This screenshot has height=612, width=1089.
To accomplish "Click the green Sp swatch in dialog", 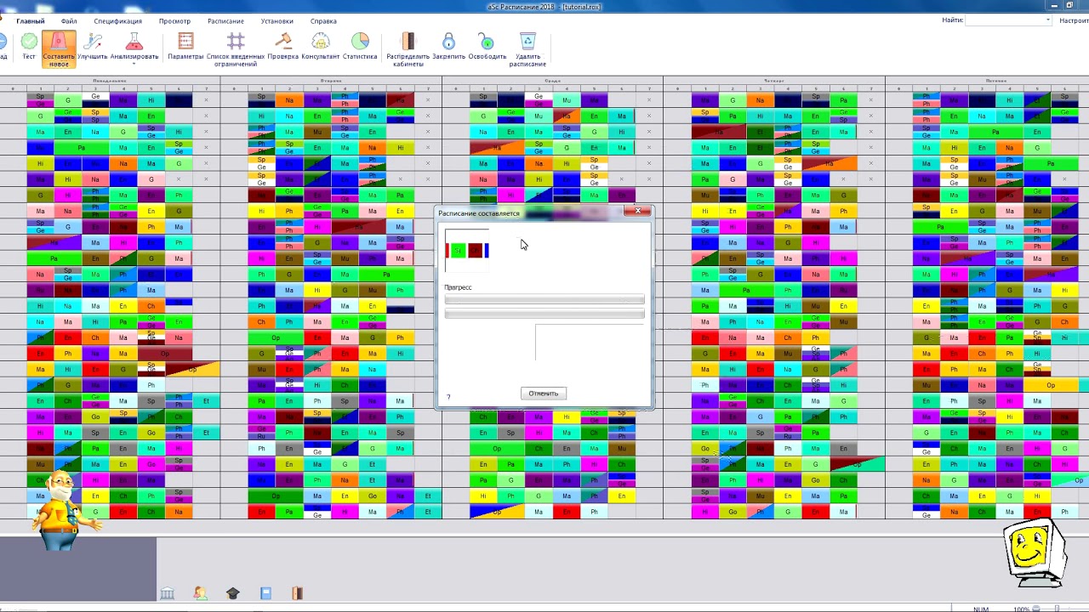I will pos(458,251).
